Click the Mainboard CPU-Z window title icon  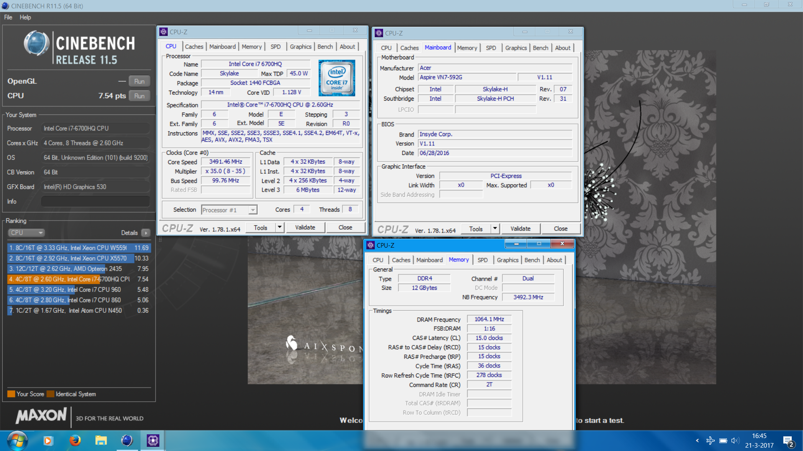[379, 33]
